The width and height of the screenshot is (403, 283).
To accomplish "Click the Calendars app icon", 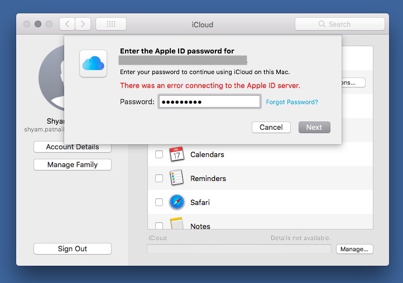I will coord(176,154).
